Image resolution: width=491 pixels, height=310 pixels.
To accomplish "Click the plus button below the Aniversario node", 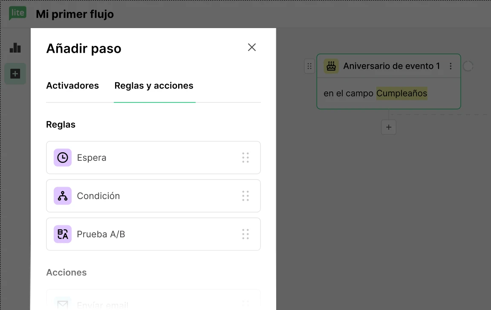I will tap(388, 127).
